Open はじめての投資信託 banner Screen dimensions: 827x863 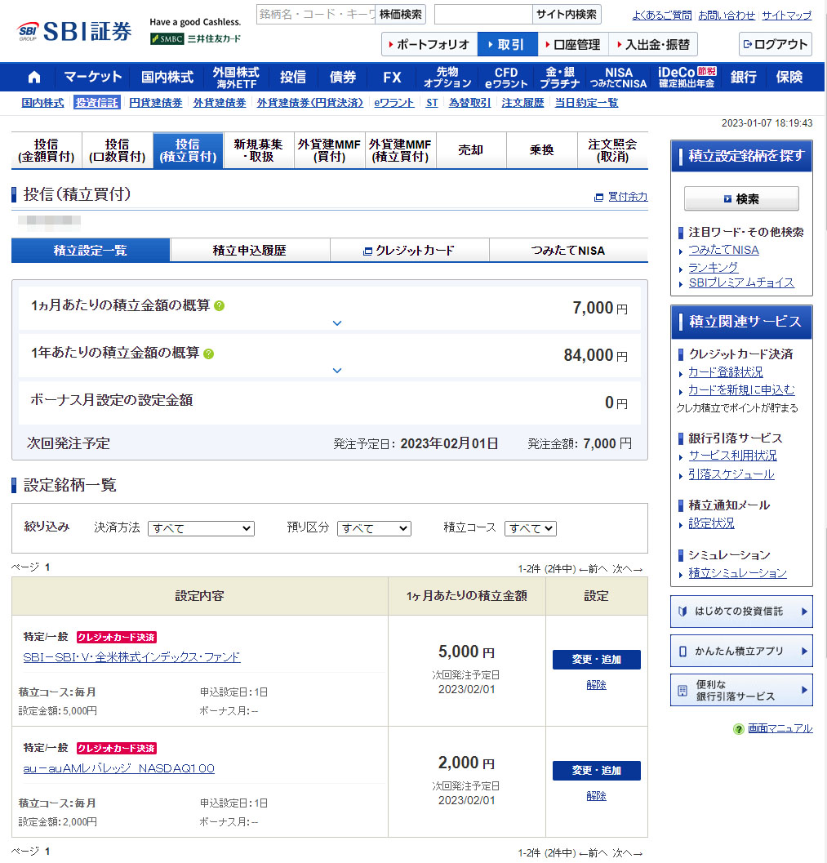click(x=741, y=612)
